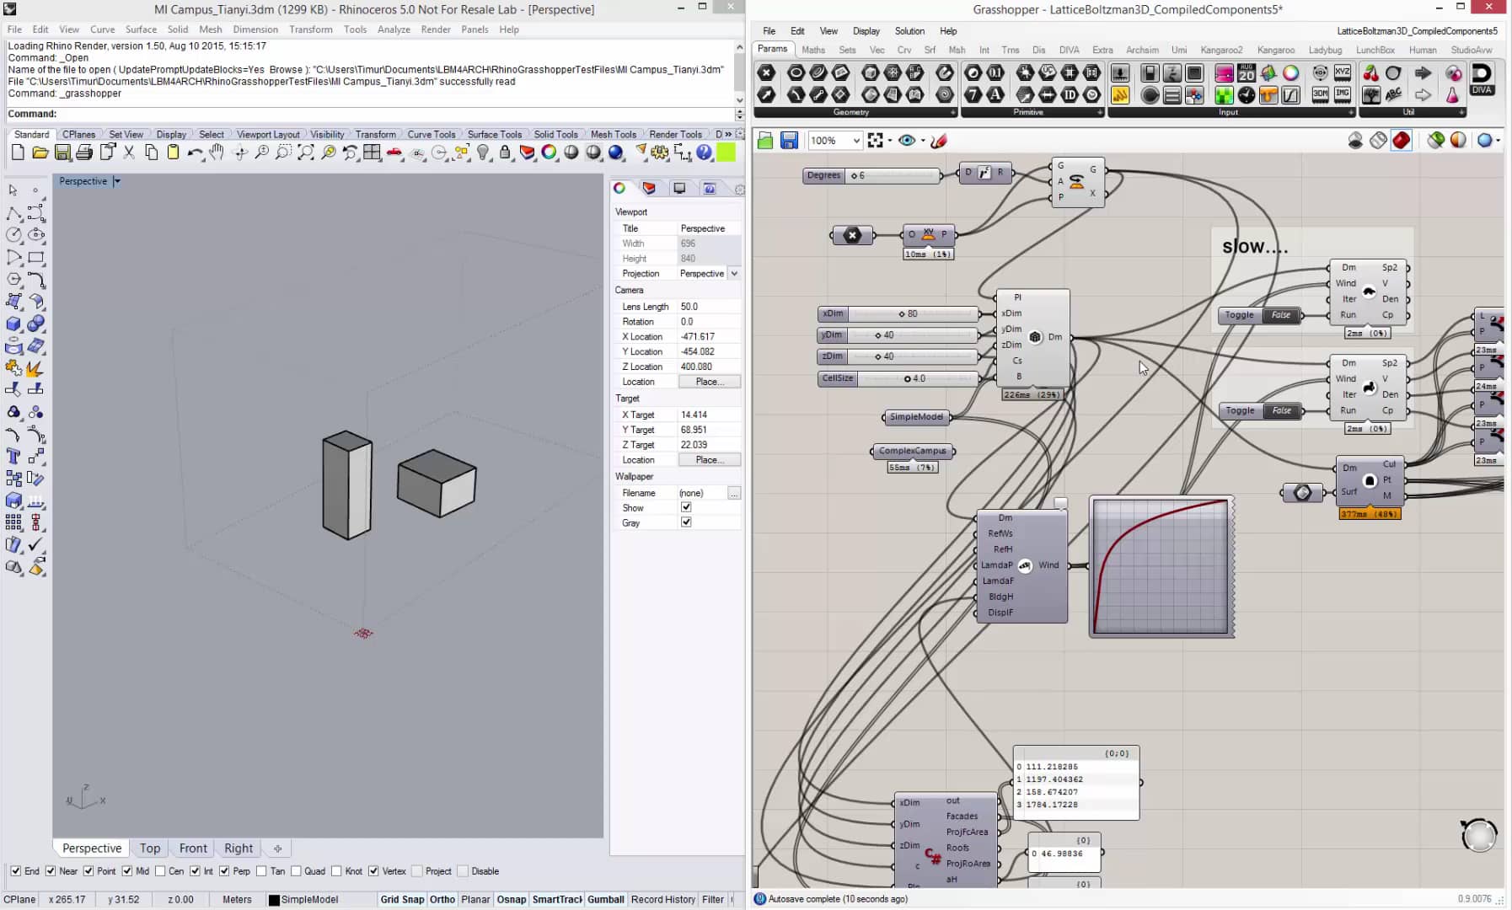Expand the Perspective viewport title menu
The width and height of the screenshot is (1512, 910).
coord(117,181)
